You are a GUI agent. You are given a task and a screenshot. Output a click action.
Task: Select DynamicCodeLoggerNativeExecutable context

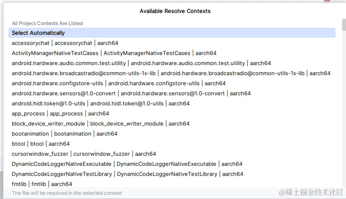coord(127,164)
